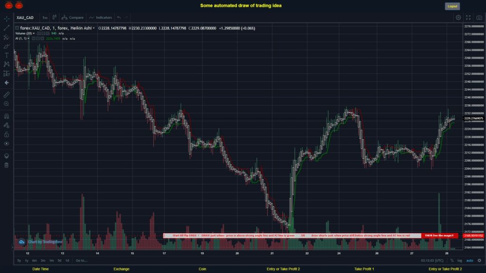Click the Take Profit 1 column header
486x273 pixels.
pyautogui.click(x=364, y=269)
